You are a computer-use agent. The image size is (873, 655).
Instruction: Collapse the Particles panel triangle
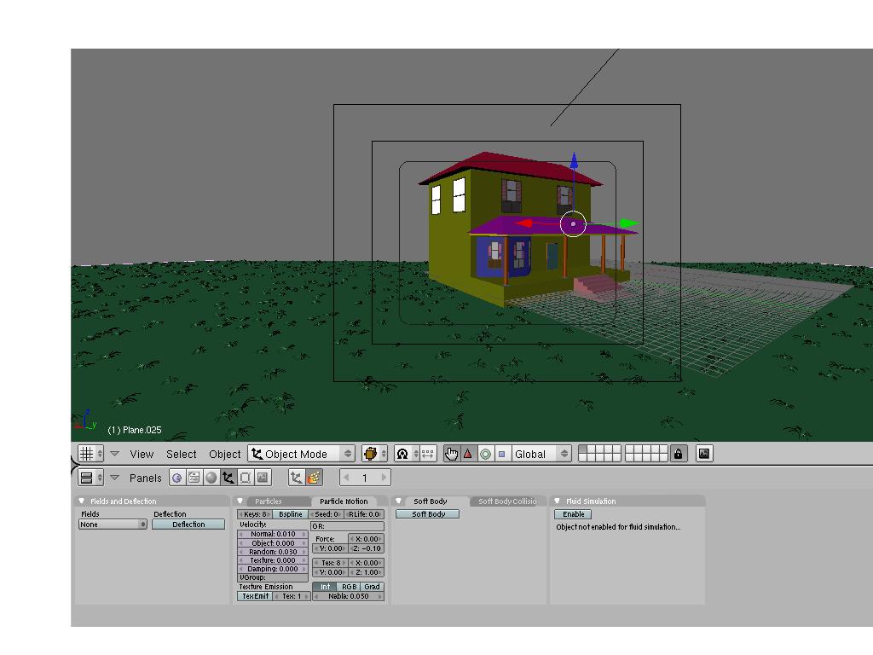coord(240,501)
